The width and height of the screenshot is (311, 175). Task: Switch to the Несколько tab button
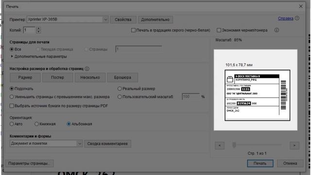pos(90,77)
